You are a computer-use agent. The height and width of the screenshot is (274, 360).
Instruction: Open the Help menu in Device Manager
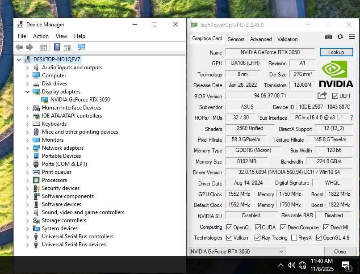point(80,36)
